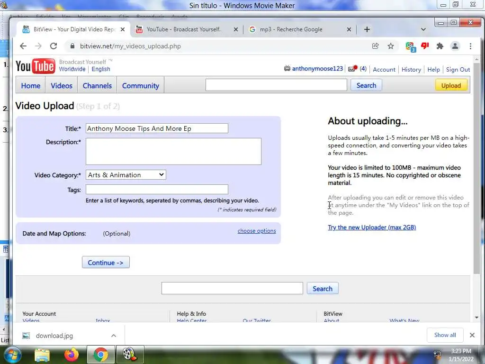
Task: Open File Explorer from taskbar
Action: [x=42, y=355]
